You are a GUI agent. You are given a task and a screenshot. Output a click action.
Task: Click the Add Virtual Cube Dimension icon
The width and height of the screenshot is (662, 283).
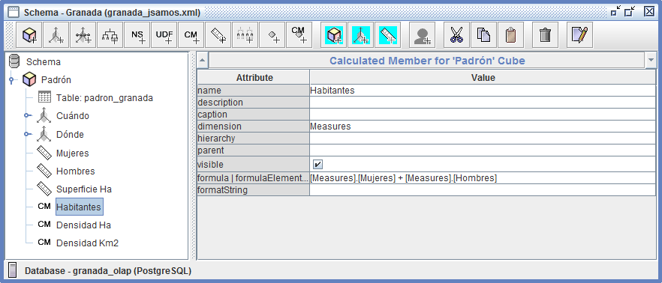click(361, 34)
